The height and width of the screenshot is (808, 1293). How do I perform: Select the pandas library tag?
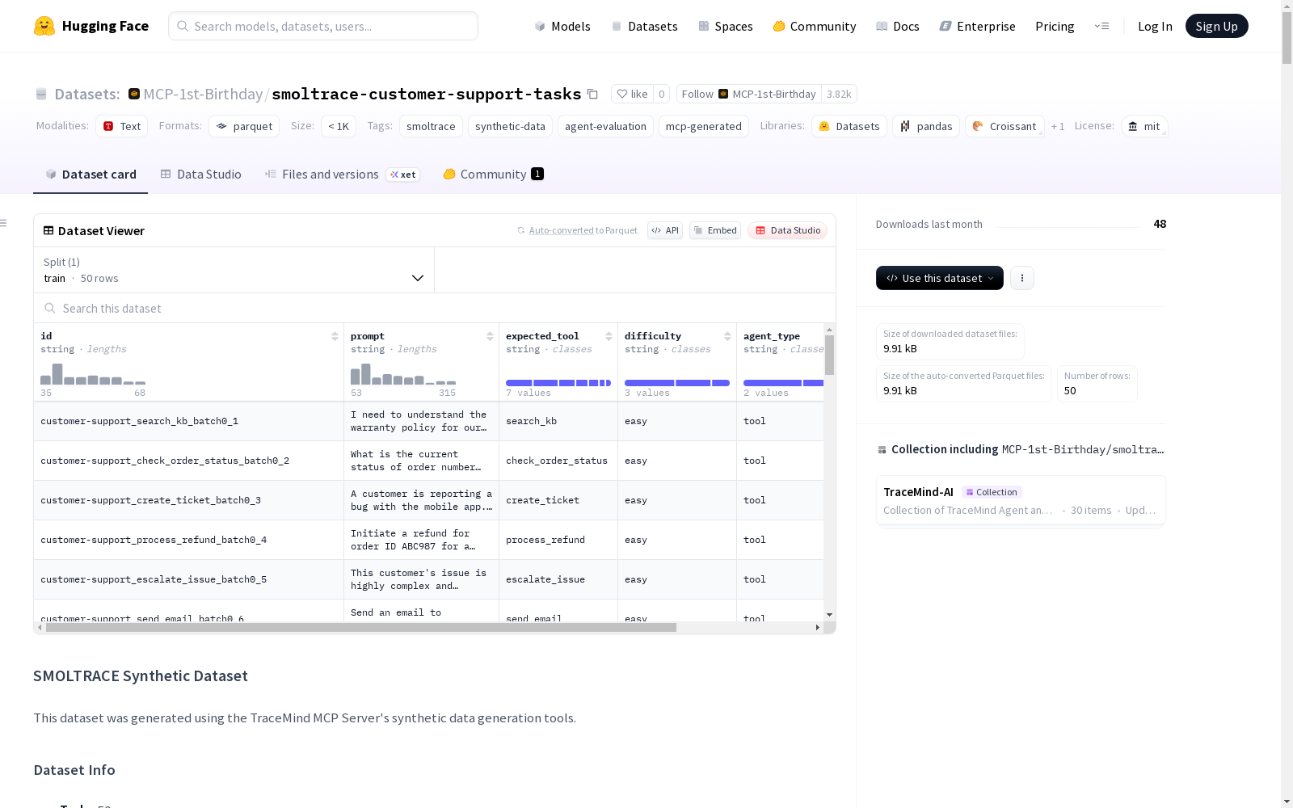[926, 126]
